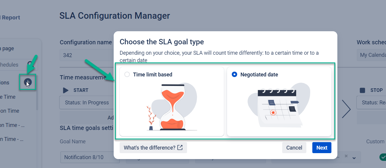Click the START play triangle icon
The width and height of the screenshot is (386, 168).
pos(66,90)
